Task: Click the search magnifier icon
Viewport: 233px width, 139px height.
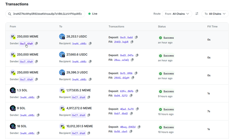Action: (10, 14)
